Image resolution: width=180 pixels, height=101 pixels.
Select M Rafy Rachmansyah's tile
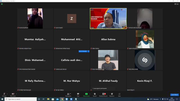click(35, 81)
